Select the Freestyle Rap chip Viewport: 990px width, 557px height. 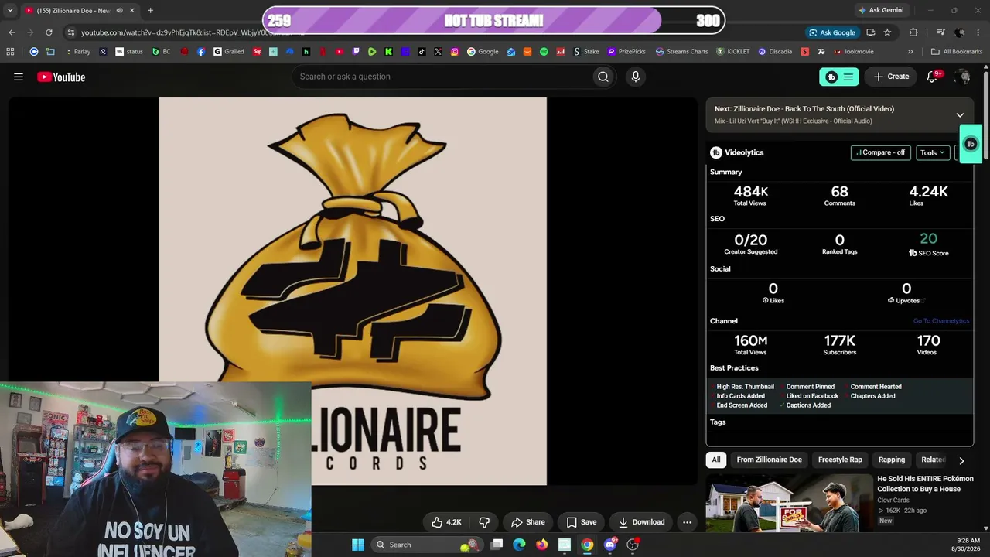point(840,460)
